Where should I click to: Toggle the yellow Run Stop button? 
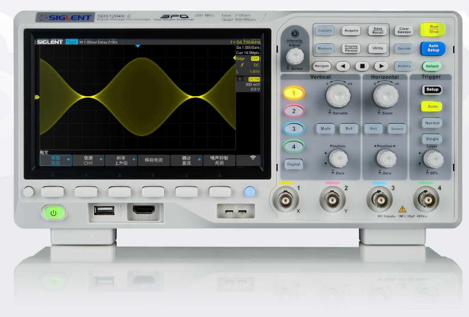pyautogui.click(x=433, y=29)
